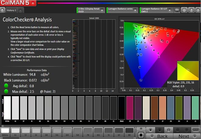
Task: Select the 7K patch button in bottom strip
Action: click(x=88, y=132)
